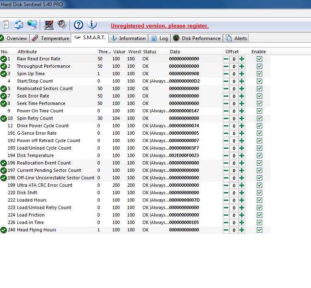This screenshot has width=311, height=288.
Task: Select the Power On Time Count row
Action: (40, 111)
